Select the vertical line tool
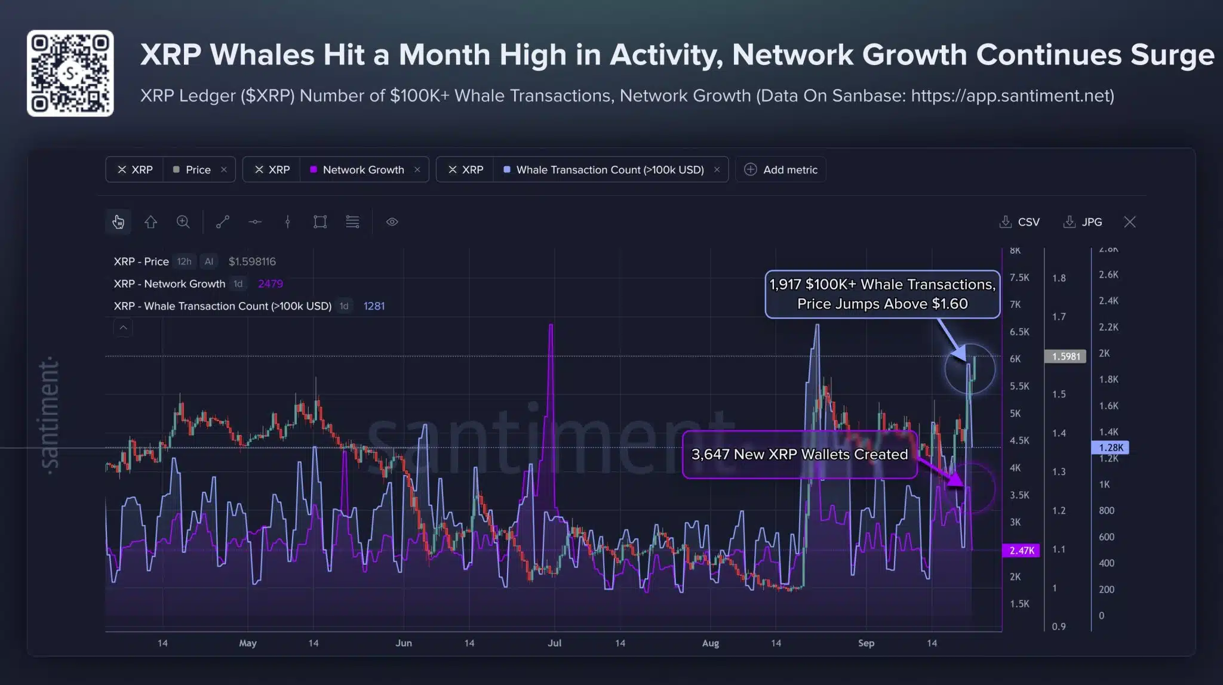Image resolution: width=1223 pixels, height=685 pixels. point(288,222)
